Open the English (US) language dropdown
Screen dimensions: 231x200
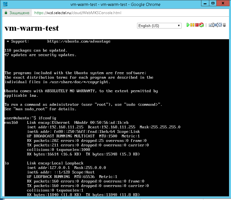[159, 26]
